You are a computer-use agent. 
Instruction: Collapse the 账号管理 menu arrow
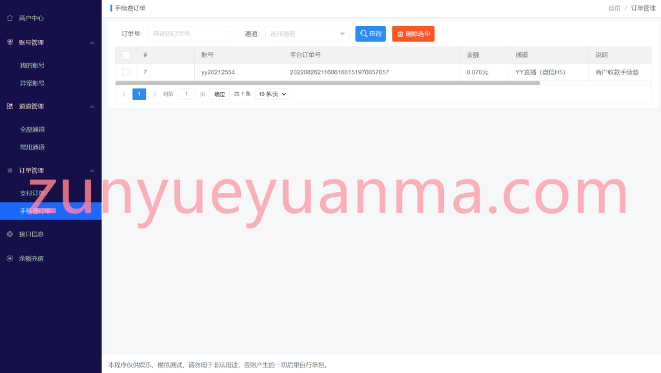click(92, 43)
